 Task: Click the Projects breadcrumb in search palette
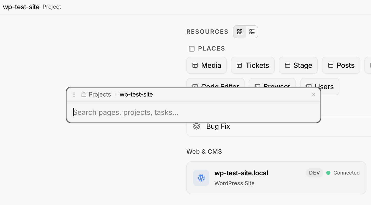[x=100, y=94]
